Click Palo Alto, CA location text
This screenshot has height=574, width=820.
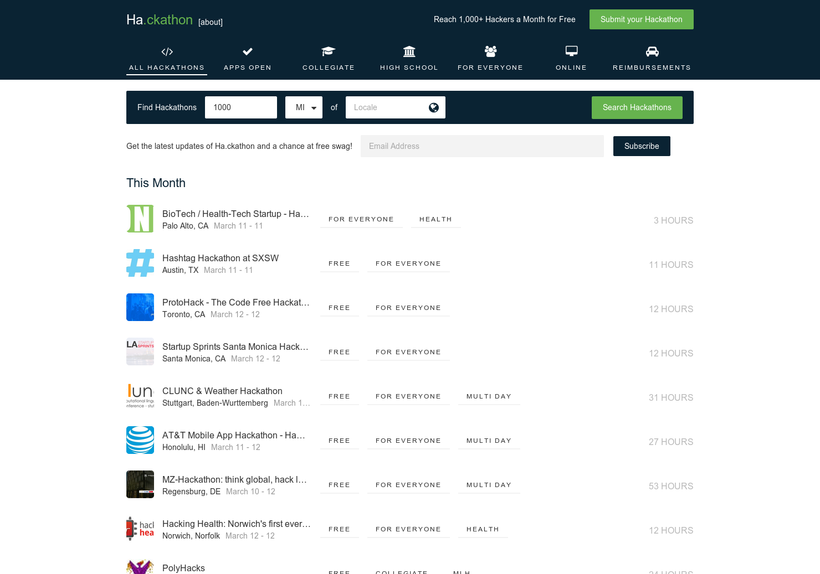pyautogui.click(x=185, y=226)
